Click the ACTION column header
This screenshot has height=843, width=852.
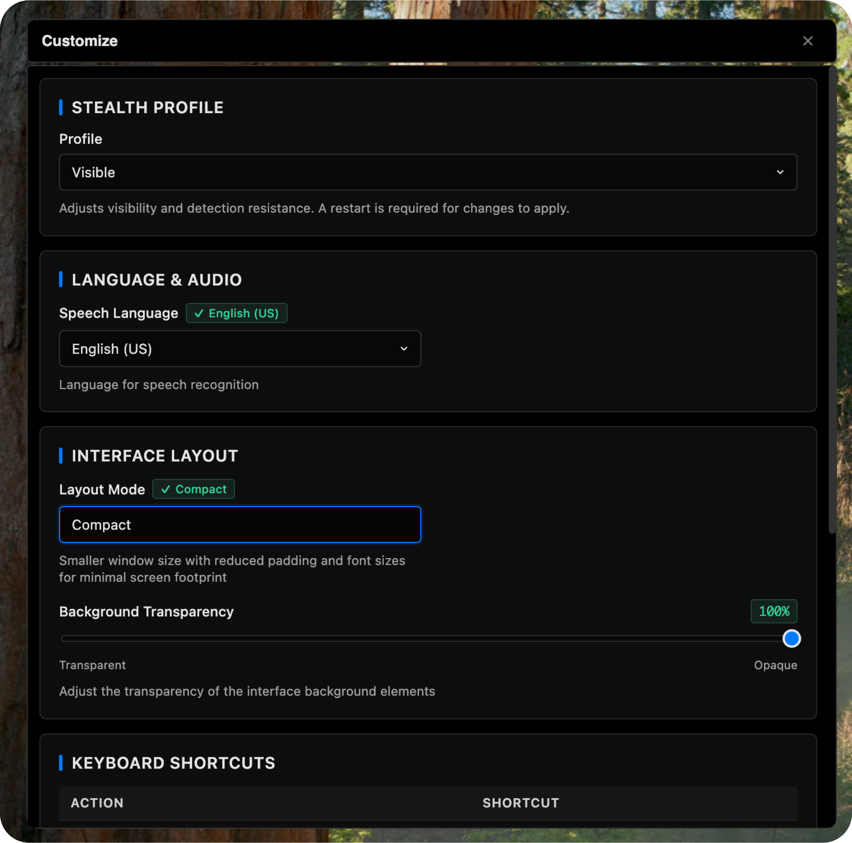click(97, 803)
